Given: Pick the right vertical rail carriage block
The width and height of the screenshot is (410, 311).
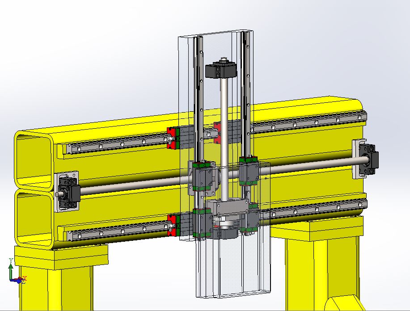Looking at the screenshot, I should [x=249, y=170].
